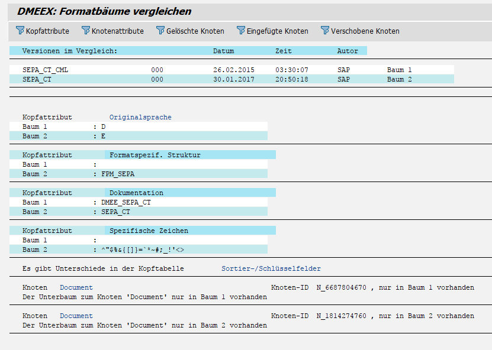Open the Document link for node N_1814274760
The width and height of the screenshot is (492, 350).
pos(76,316)
